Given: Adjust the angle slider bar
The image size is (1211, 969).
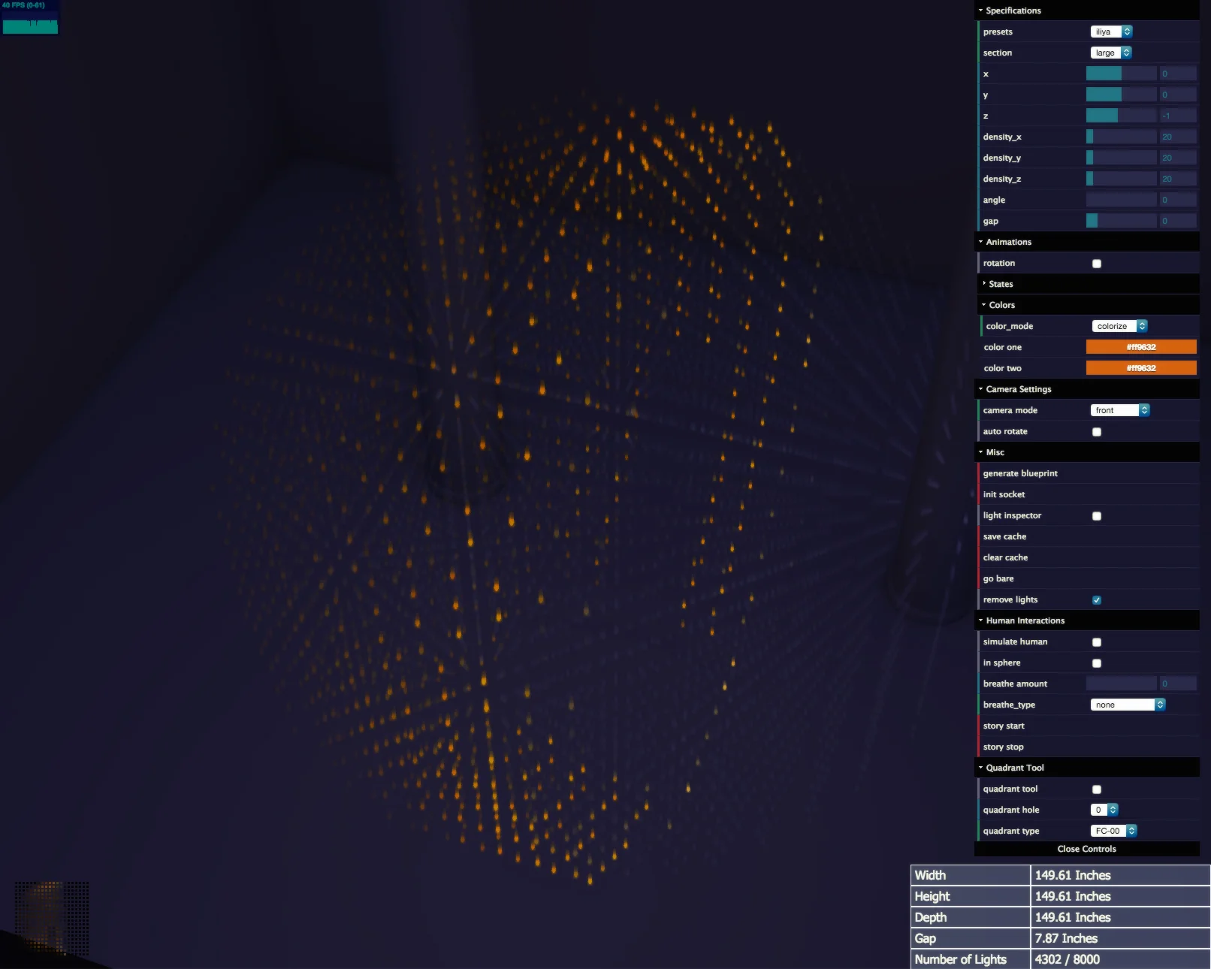Looking at the screenshot, I should coord(1122,200).
